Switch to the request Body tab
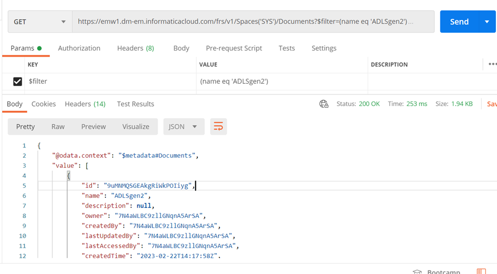 181,48
